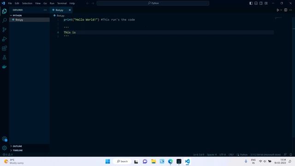This screenshot has height=166, width=295.
Task: Click the microphone tray icon
Action: 246,161
